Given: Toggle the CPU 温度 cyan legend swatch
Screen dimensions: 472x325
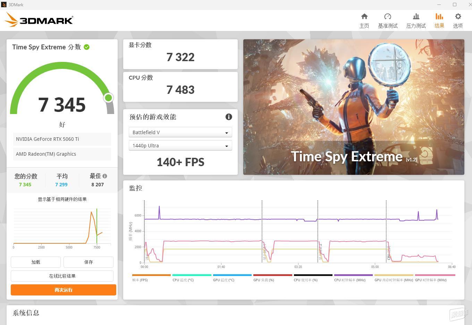Looking at the screenshot, I should click(192, 275).
